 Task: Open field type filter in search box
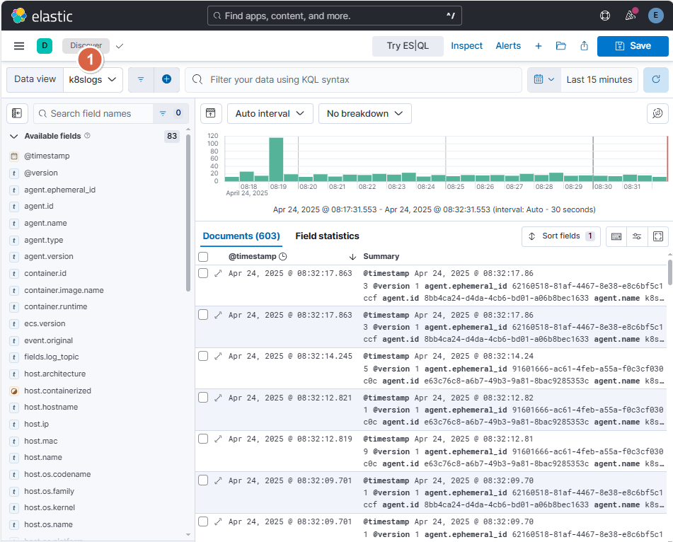click(x=171, y=113)
